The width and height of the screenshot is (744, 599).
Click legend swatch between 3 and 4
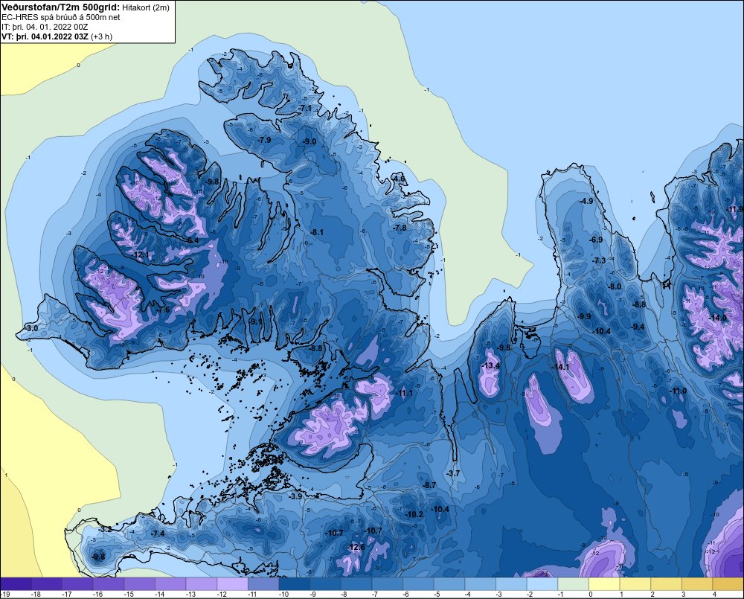[698, 584]
